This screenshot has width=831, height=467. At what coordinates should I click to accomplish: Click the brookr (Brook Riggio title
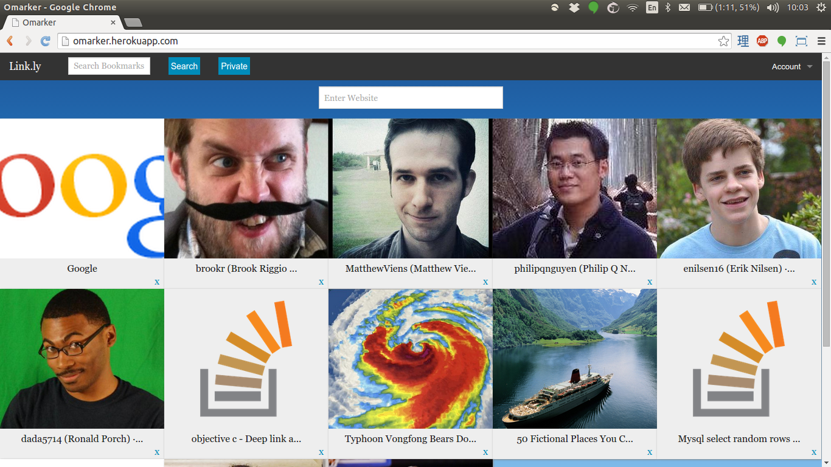click(x=246, y=268)
